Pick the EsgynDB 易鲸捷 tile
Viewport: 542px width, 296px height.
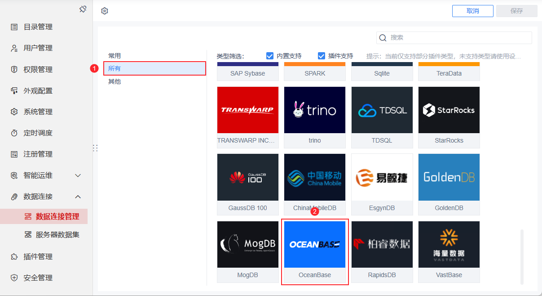pos(382,184)
